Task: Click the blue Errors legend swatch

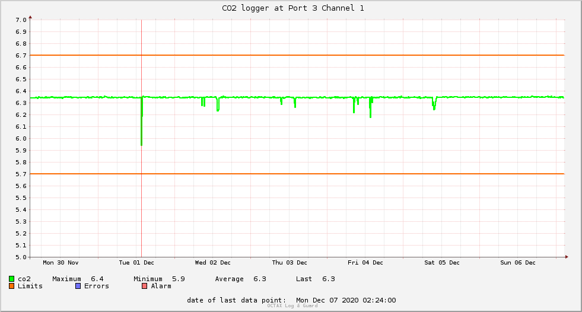Action: 78,286
